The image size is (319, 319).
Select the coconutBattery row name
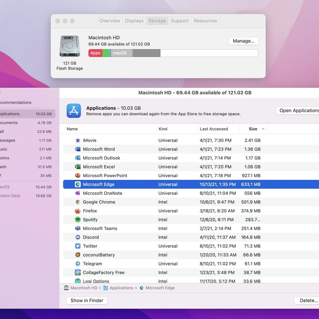[99, 255]
